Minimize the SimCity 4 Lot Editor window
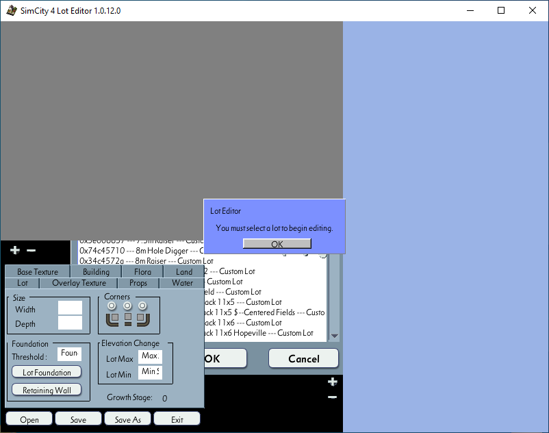Screen dimensions: 549x433 click(x=470, y=10)
